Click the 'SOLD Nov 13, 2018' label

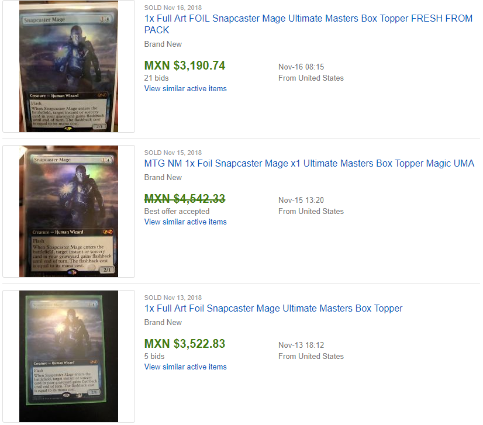[x=173, y=298]
